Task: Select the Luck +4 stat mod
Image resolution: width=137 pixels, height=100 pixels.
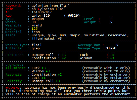Action: tap(97, 55)
